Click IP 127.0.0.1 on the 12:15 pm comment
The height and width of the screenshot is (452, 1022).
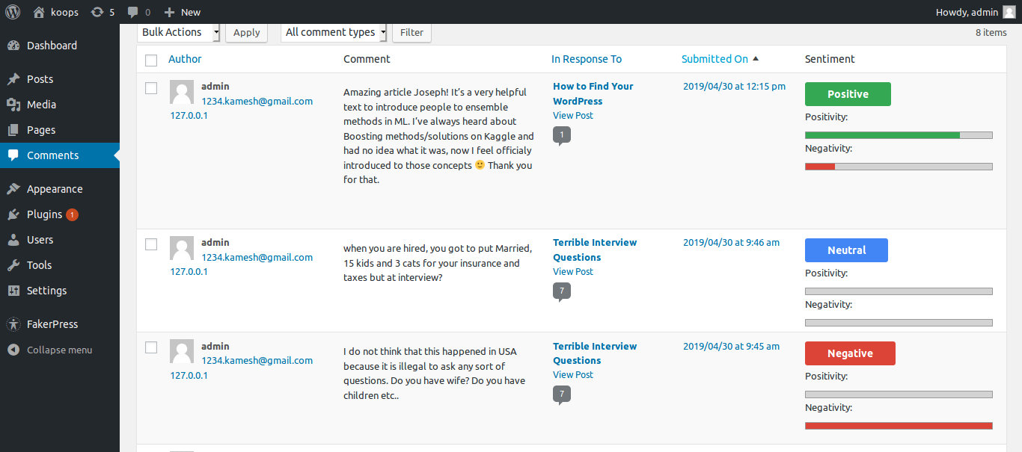point(189,115)
